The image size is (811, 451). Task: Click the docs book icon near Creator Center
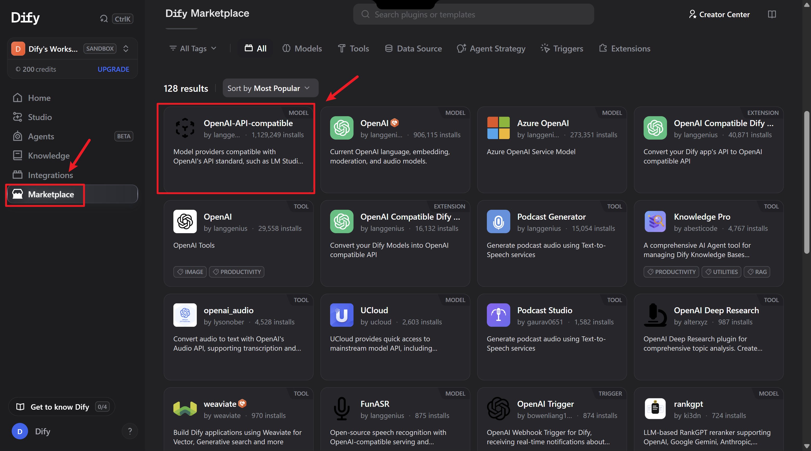point(772,15)
